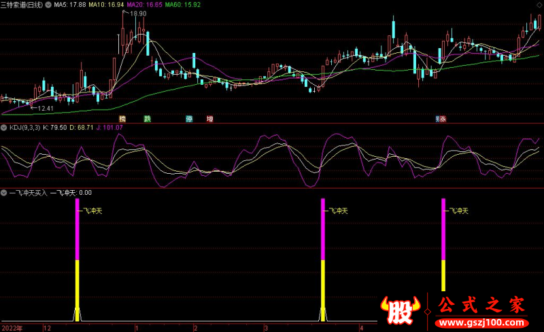Image resolution: width=544 pixels, height=332 pixels.
Task: Click the red 增 event marker
Action: click(209, 119)
